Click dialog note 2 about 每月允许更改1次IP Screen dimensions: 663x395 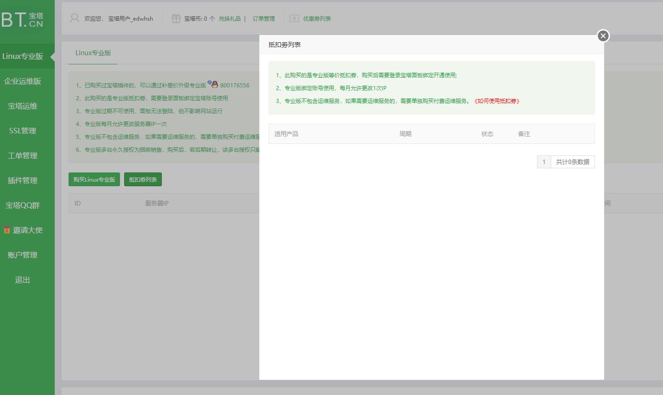331,88
